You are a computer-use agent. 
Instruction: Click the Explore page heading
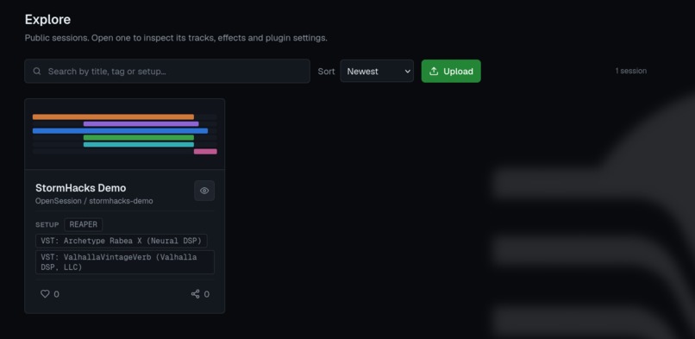47,20
